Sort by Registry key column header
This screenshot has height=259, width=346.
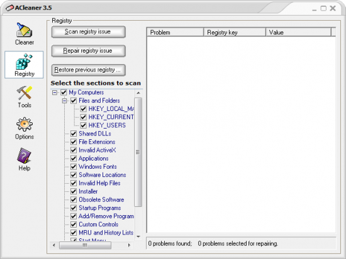click(x=235, y=33)
